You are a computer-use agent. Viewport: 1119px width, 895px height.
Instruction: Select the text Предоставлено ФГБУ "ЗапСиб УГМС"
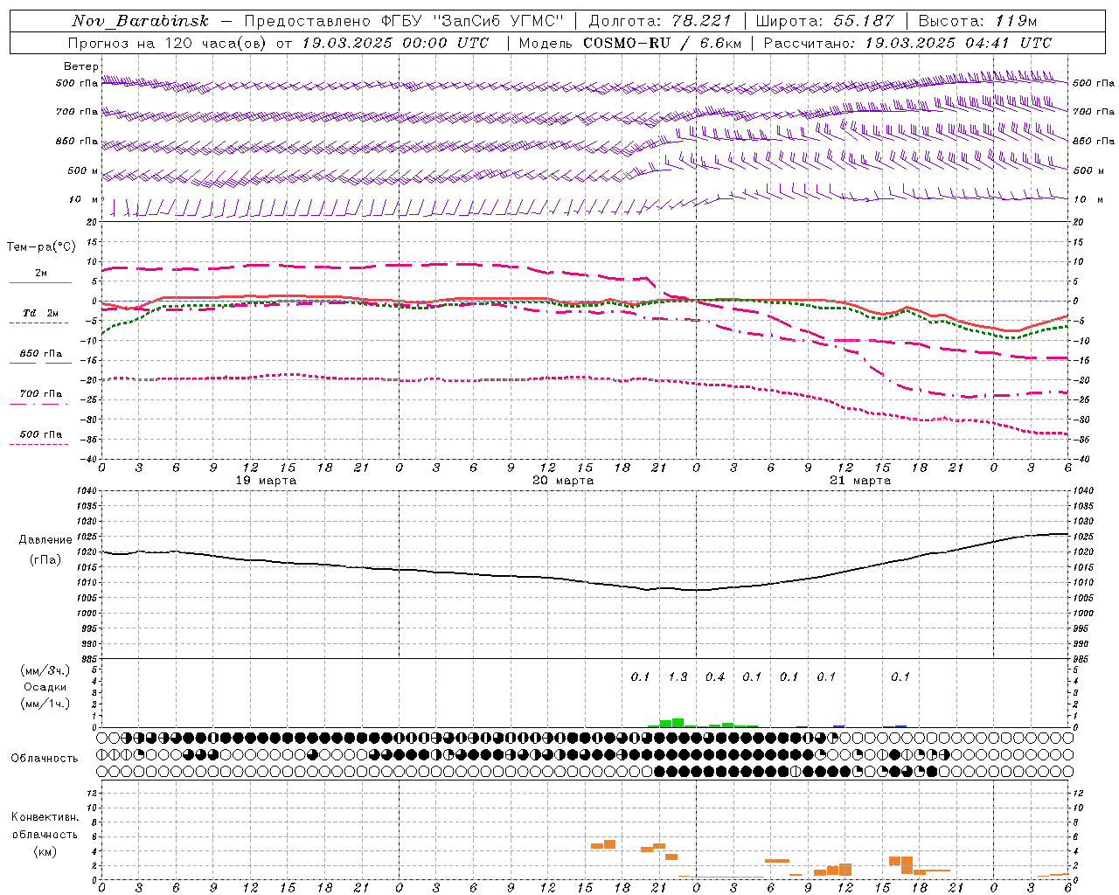pos(405,21)
